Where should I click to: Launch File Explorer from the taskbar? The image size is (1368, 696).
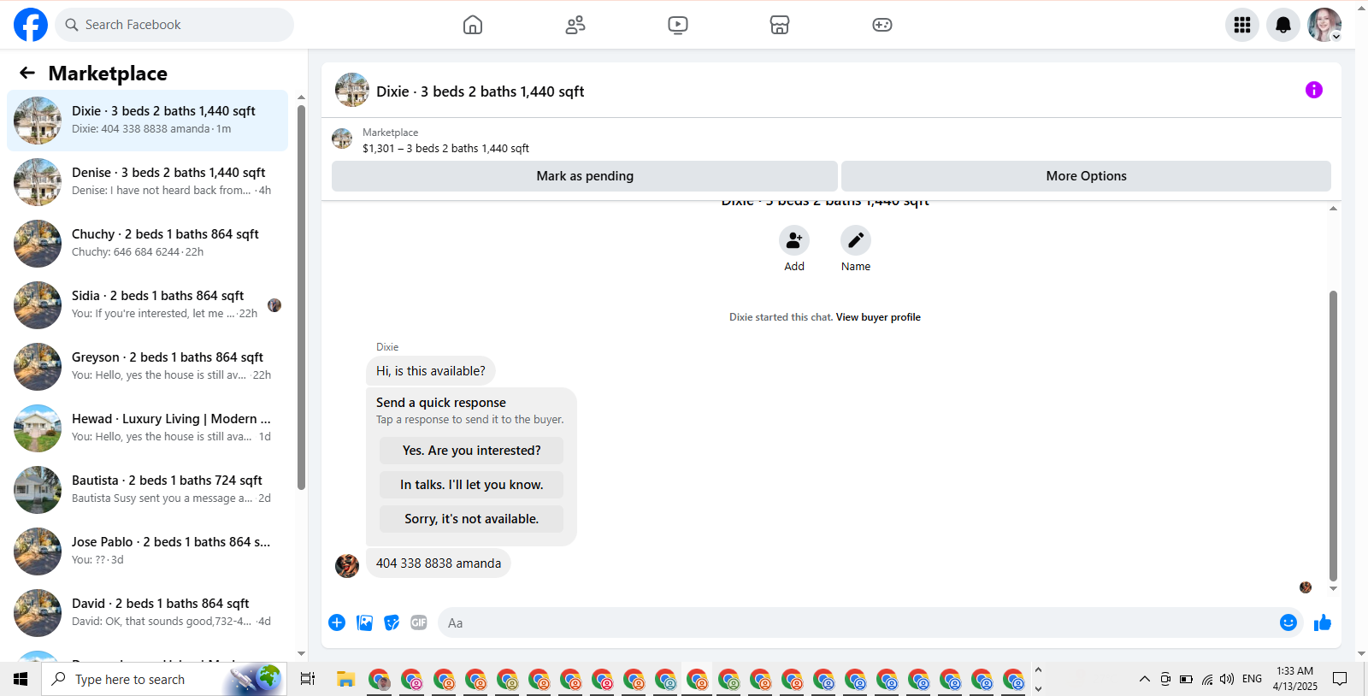pyautogui.click(x=345, y=679)
